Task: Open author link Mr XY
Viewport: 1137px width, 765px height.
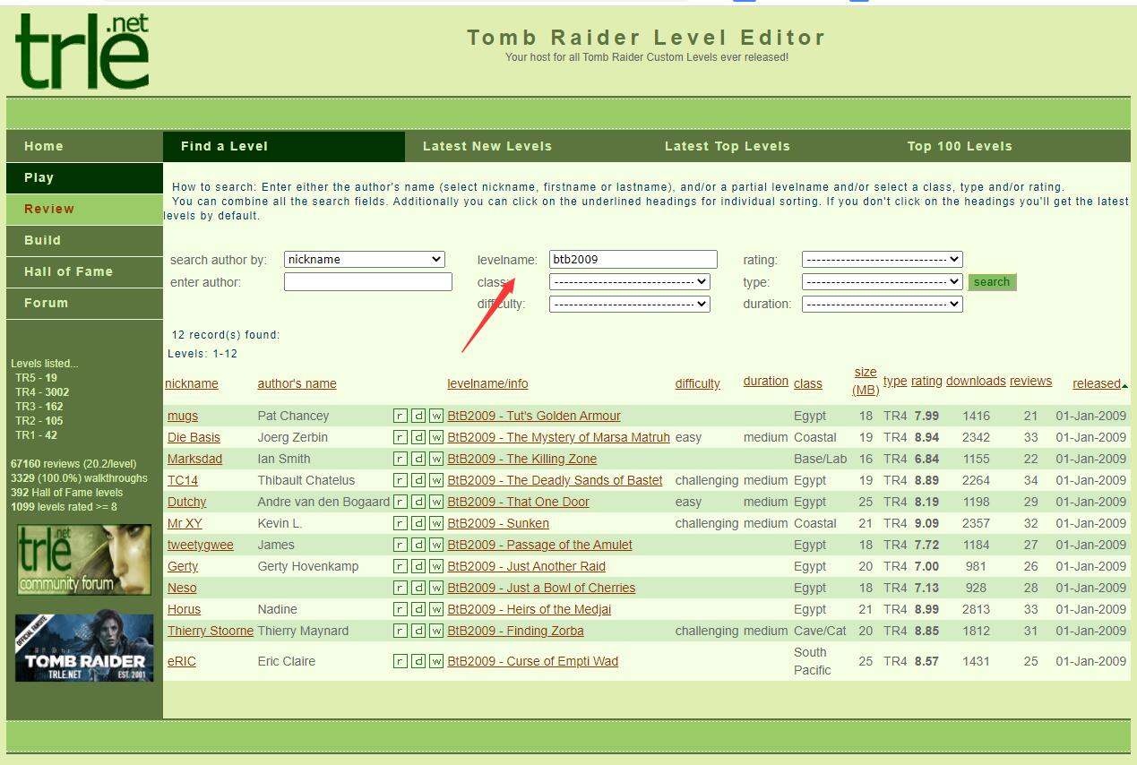Action: 185,523
